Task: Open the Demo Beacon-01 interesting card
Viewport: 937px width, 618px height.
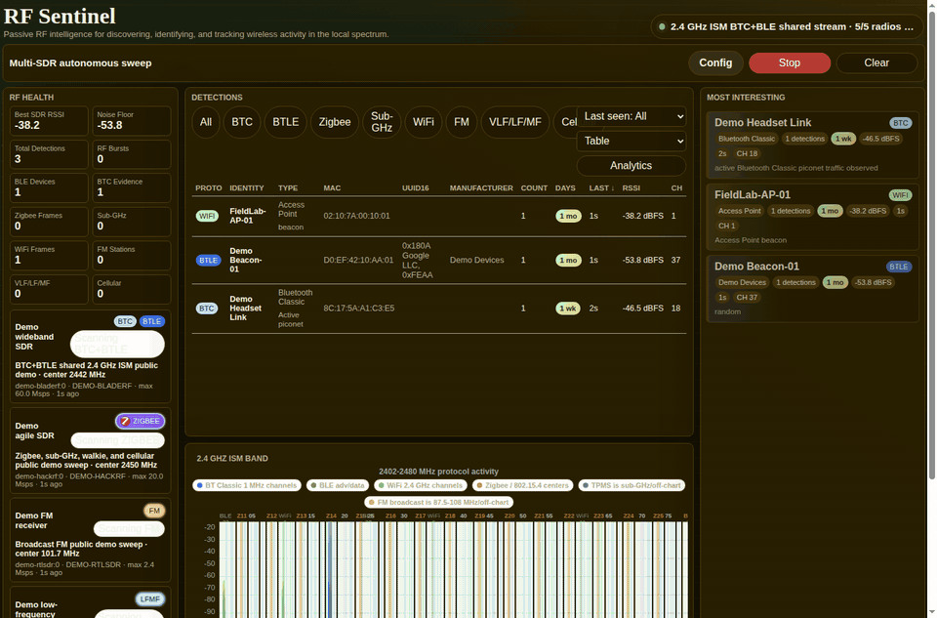Action: point(812,289)
